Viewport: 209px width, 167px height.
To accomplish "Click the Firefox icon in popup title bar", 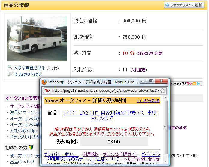I will point(44,82).
